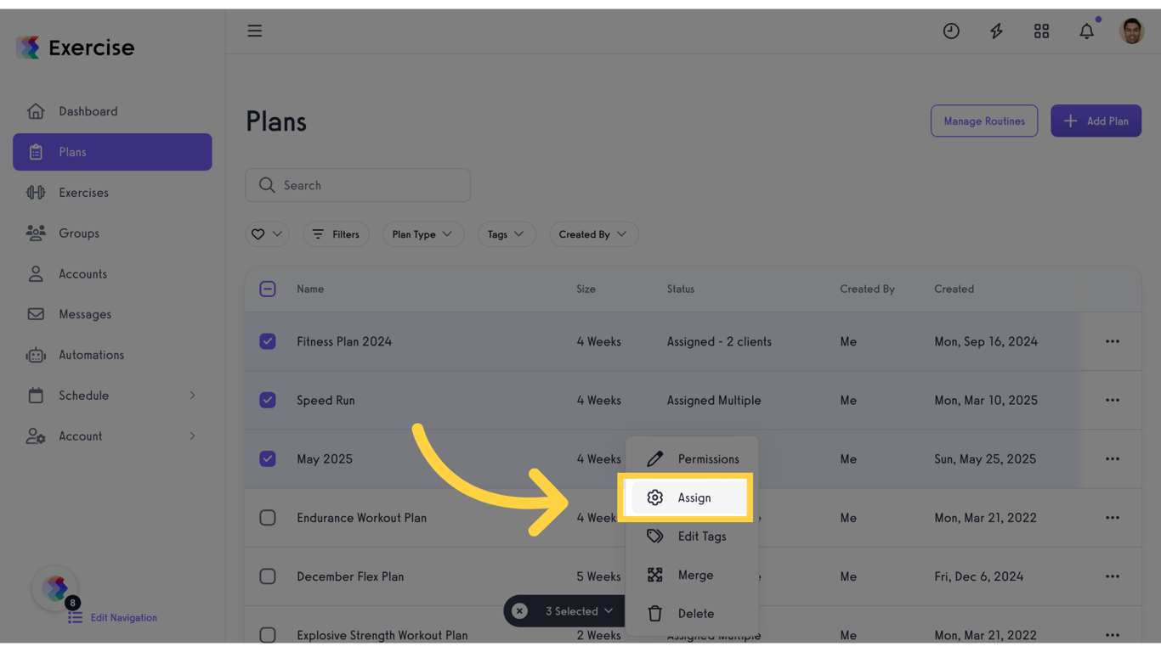Click the user profile avatar
The width and height of the screenshot is (1161, 652).
coord(1131,31)
